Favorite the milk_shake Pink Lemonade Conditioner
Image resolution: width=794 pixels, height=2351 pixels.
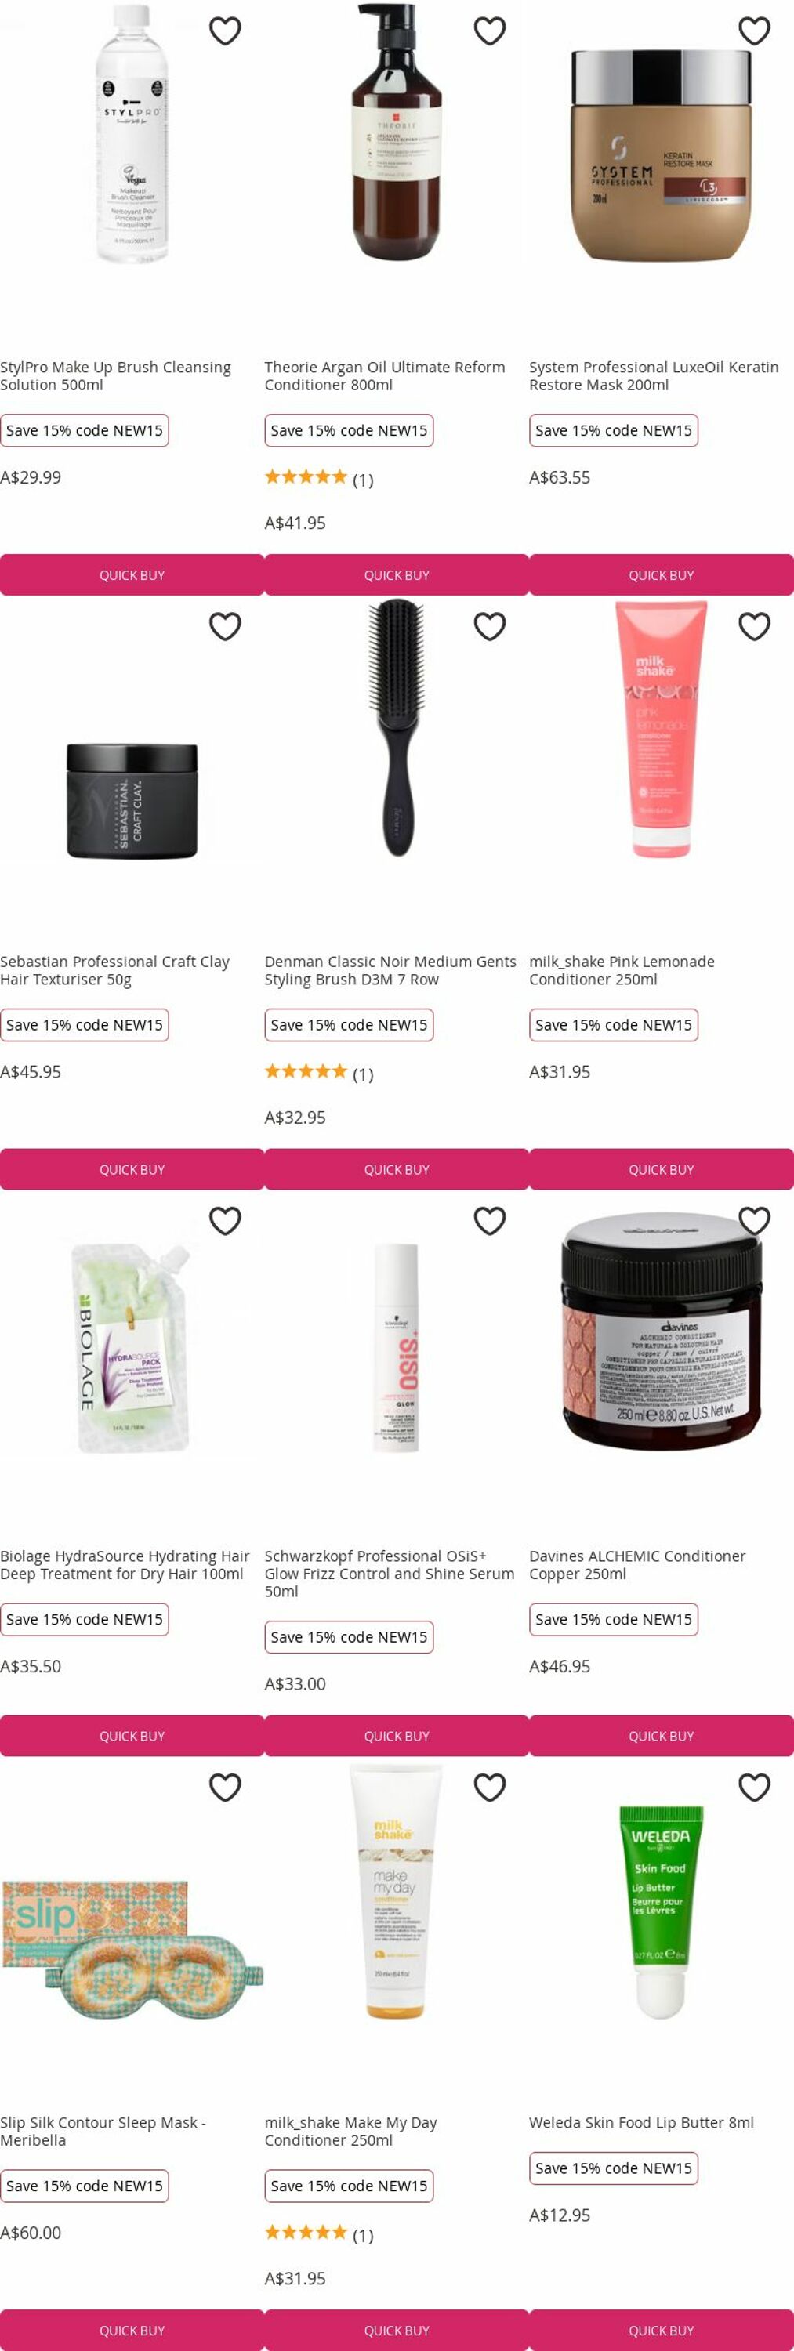754,626
